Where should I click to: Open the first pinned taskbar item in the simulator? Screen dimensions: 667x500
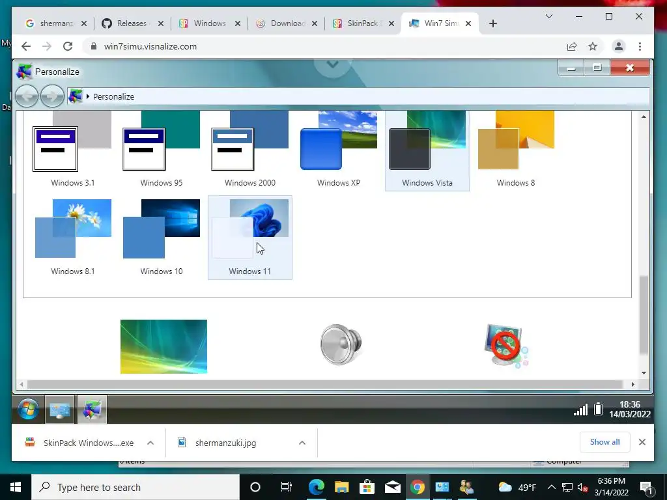[59, 410]
